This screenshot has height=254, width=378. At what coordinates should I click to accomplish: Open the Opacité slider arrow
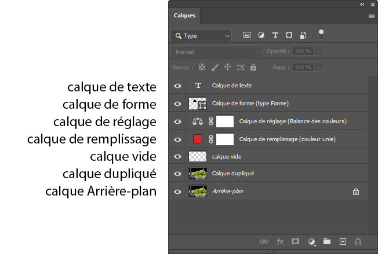pyautogui.click(x=319, y=51)
